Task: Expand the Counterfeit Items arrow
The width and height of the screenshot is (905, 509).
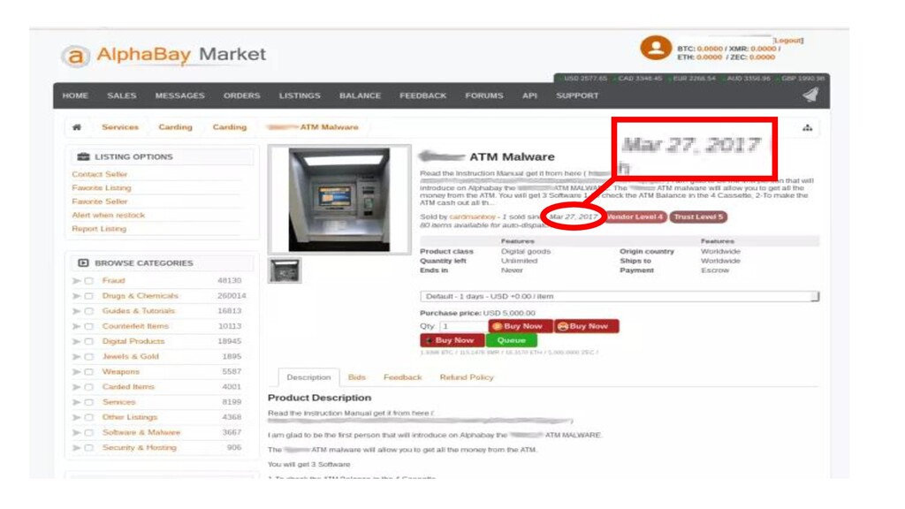Action: (x=76, y=327)
